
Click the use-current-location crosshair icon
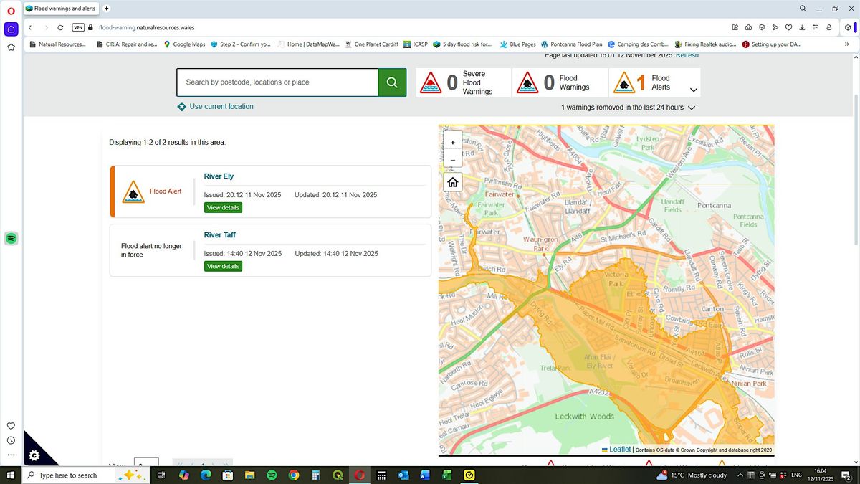pyautogui.click(x=181, y=106)
